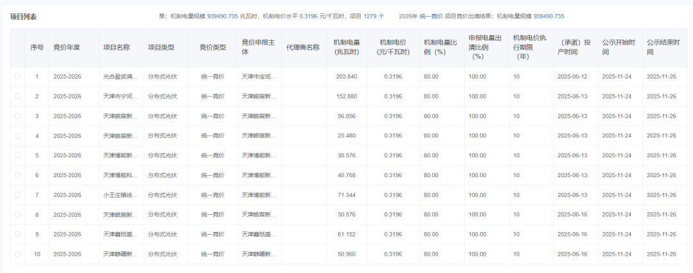Screen dimensions: 693x273
Task: Click the 项目名称 column header
Action: pos(117,47)
